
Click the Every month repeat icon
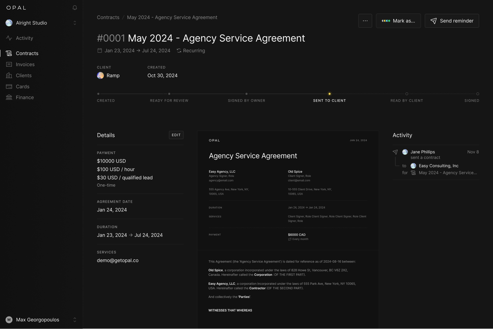[290, 239]
